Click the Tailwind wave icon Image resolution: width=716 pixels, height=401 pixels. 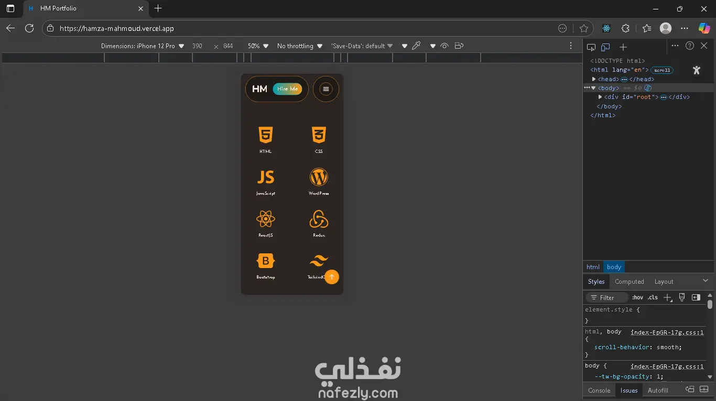pyautogui.click(x=319, y=260)
